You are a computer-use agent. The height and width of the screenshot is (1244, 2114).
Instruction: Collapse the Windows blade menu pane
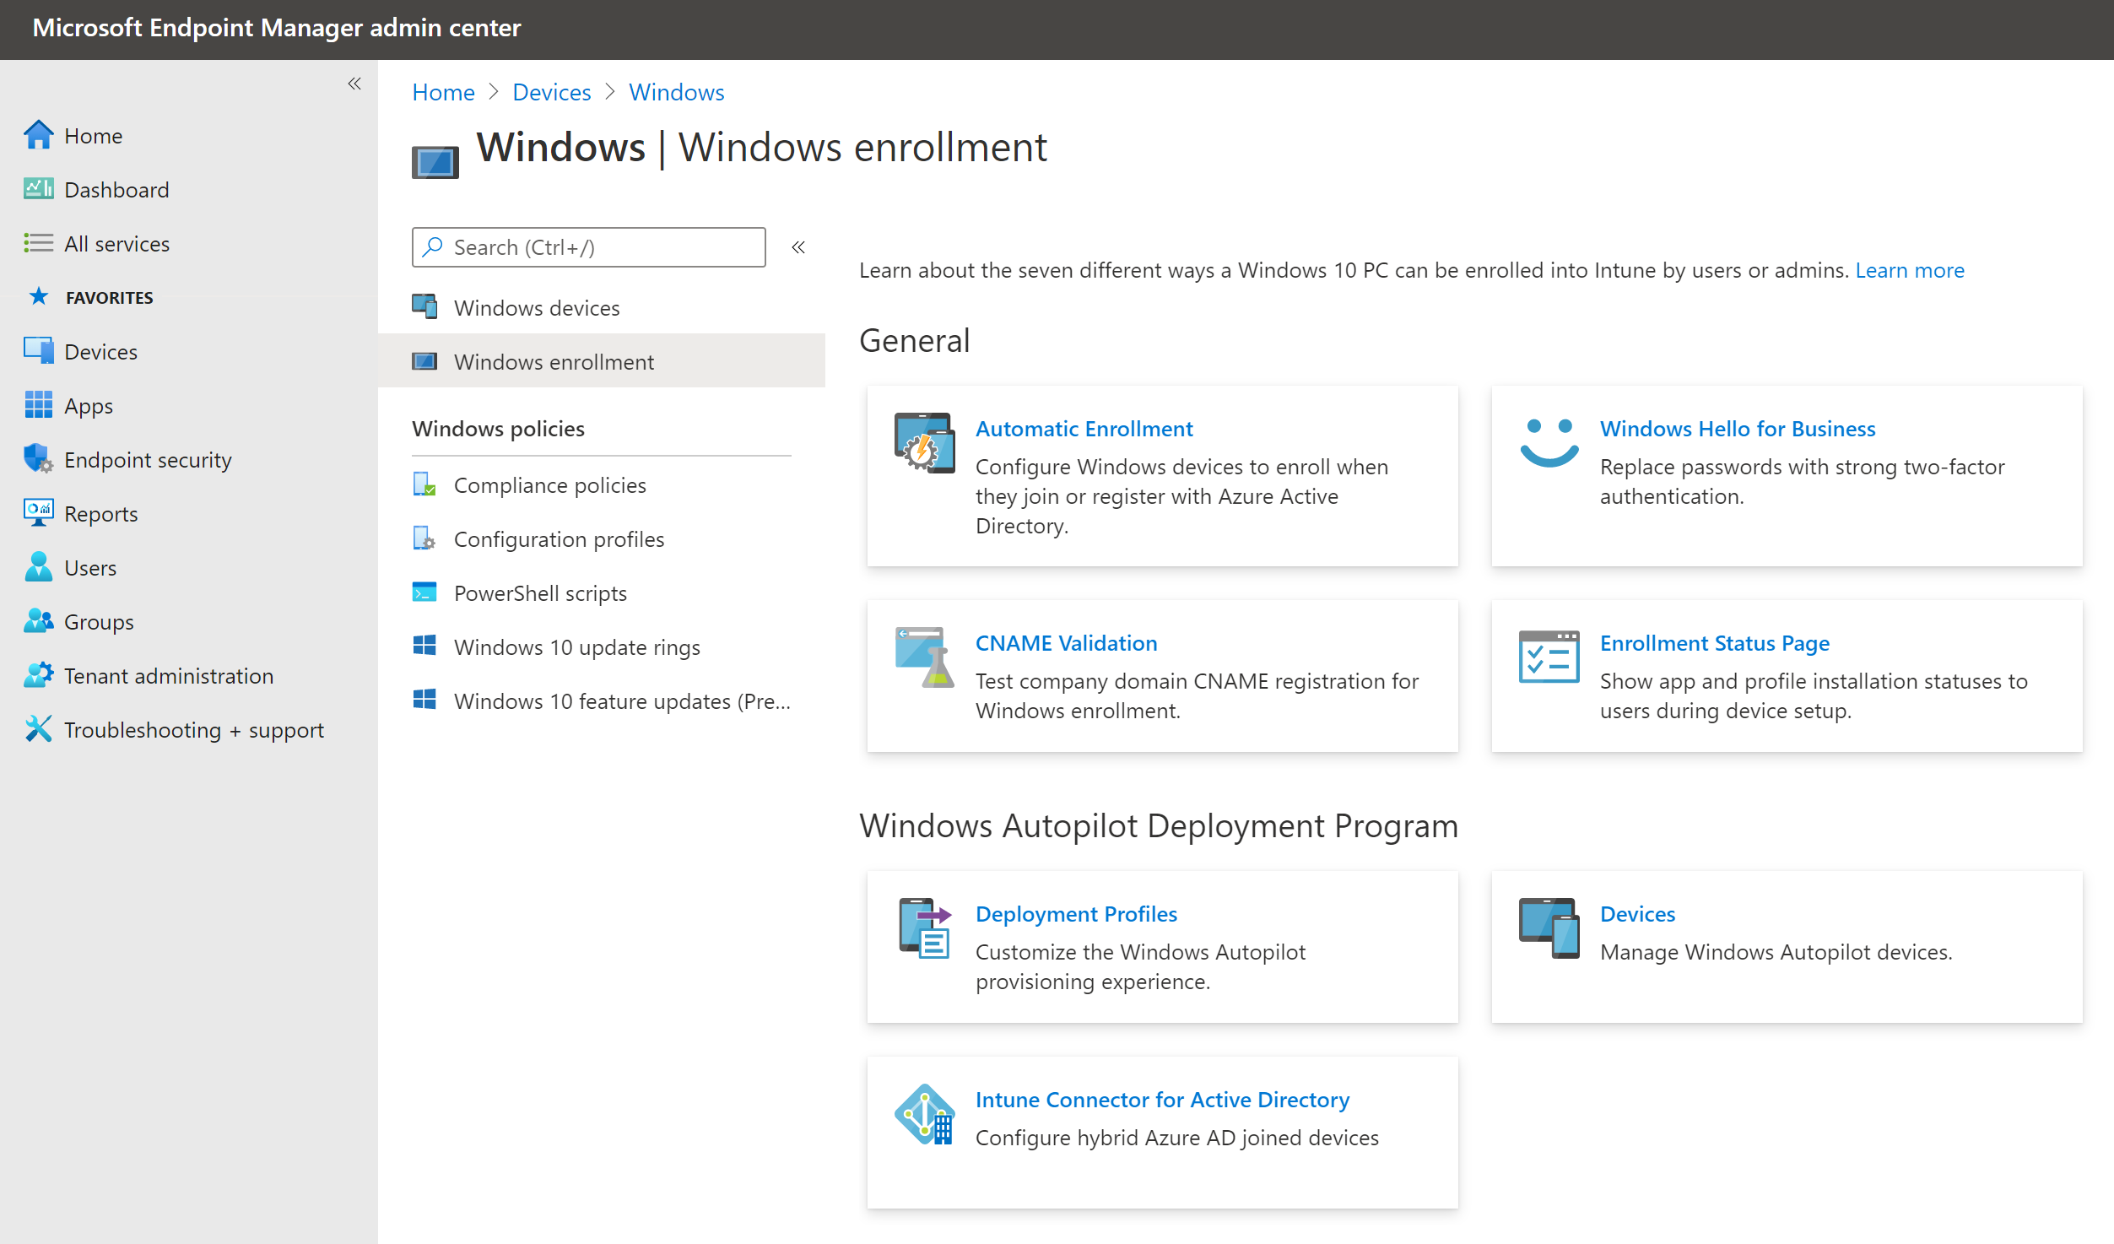click(x=798, y=247)
